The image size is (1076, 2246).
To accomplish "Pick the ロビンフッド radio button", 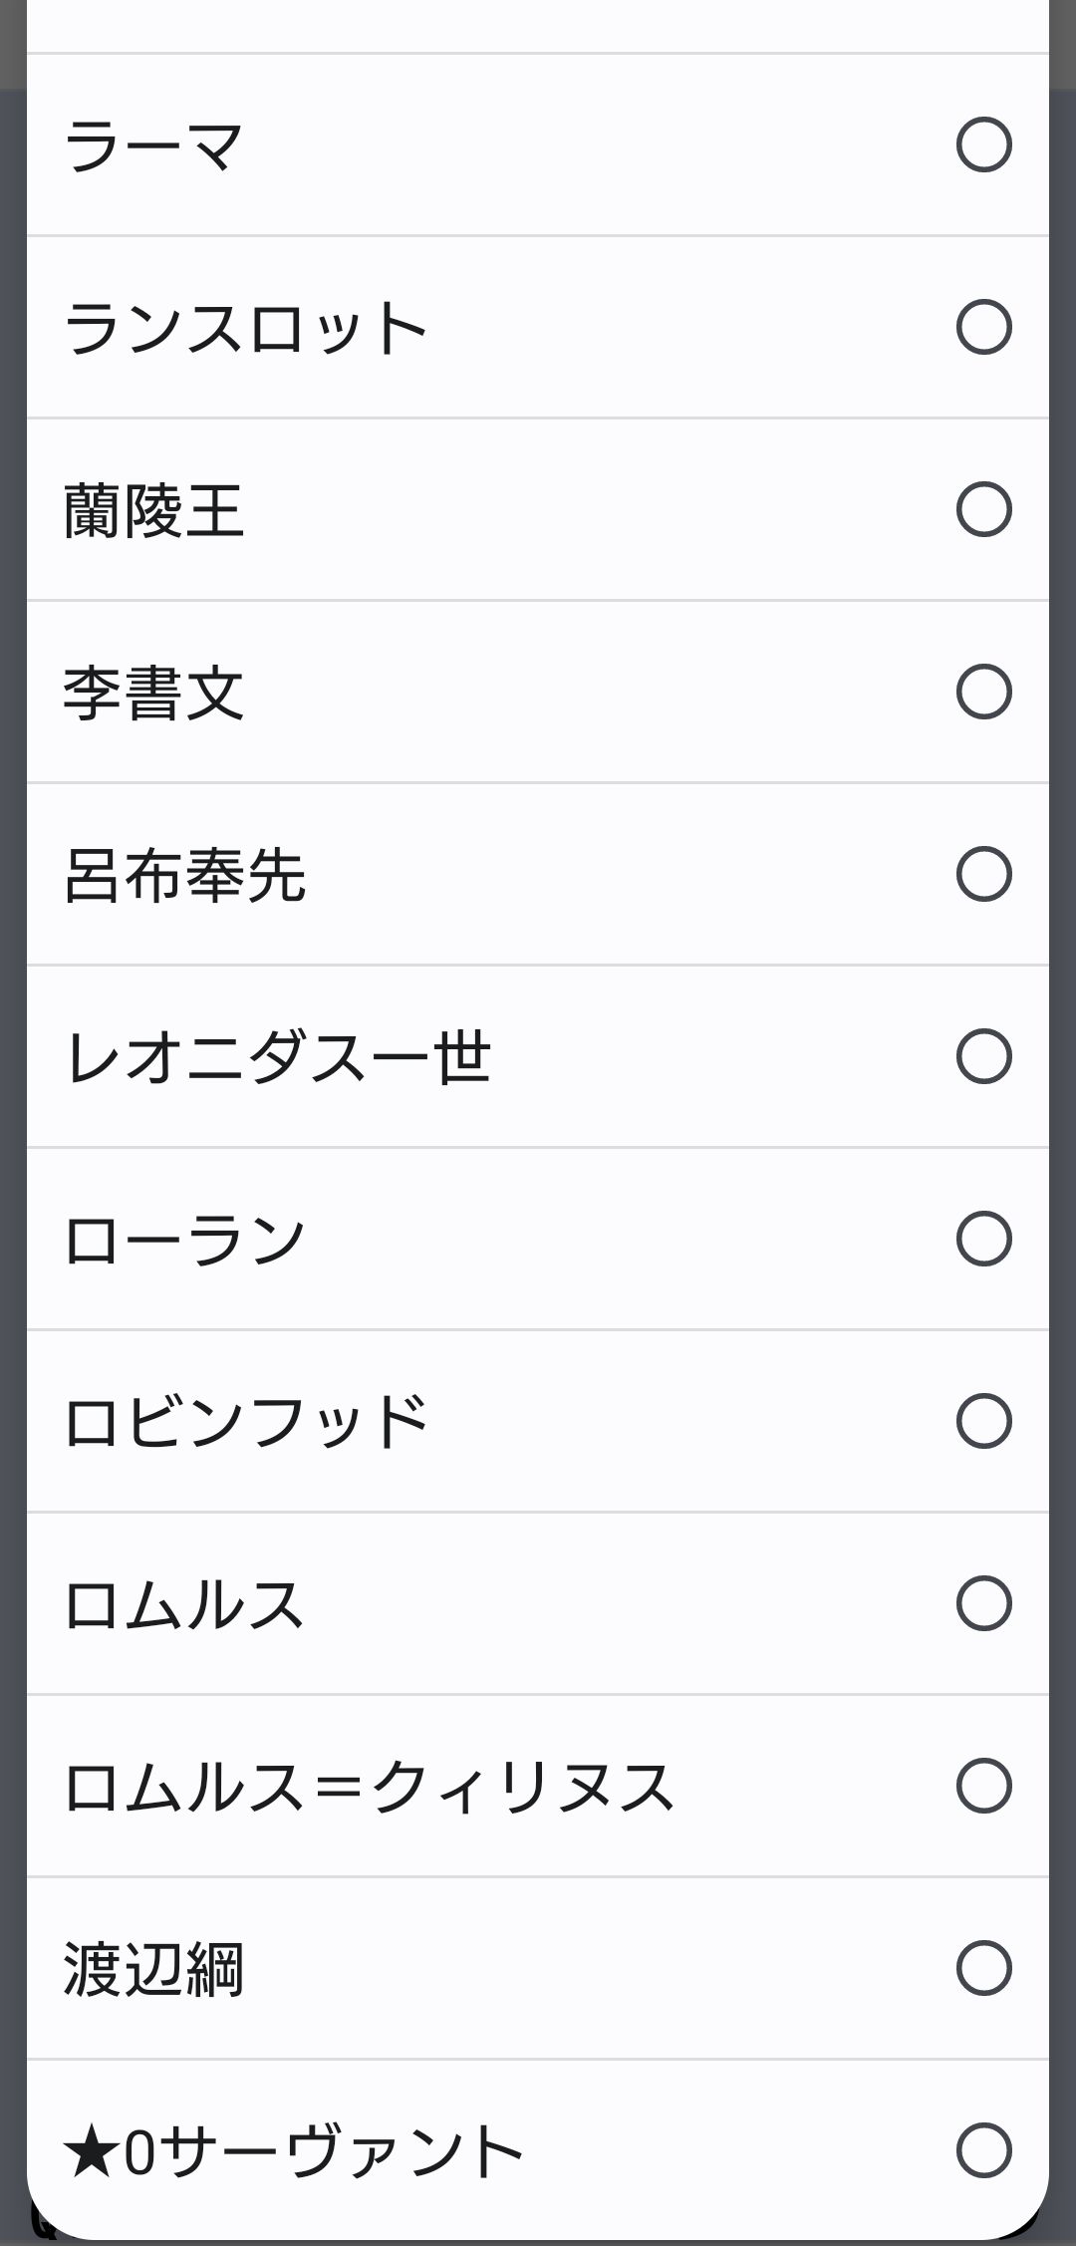I will (x=983, y=1422).
